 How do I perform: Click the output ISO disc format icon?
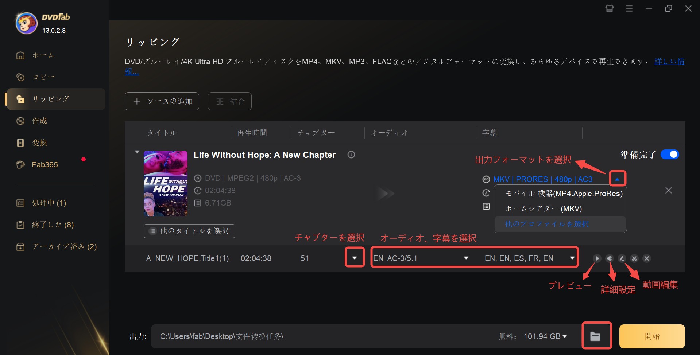(486, 179)
